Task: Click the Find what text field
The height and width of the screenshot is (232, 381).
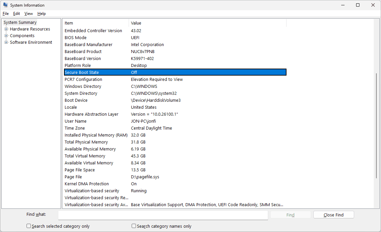Action: (x=163, y=215)
